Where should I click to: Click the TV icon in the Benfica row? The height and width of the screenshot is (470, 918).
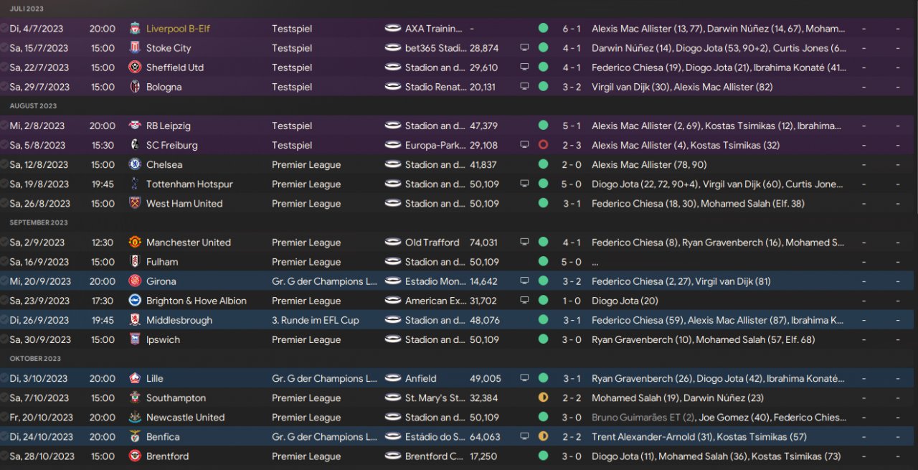pos(524,436)
